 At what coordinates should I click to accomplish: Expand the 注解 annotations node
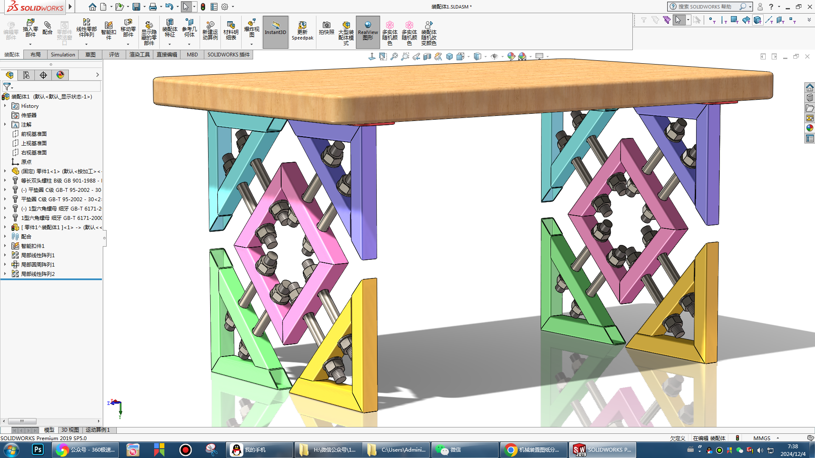tap(5, 124)
